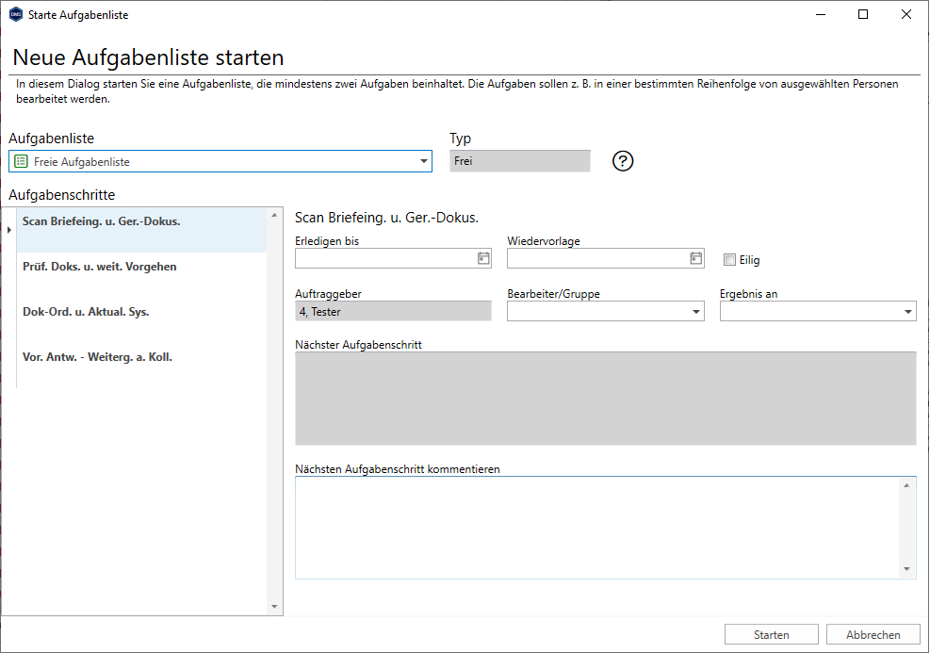Image resolution: width=930 pixels, height=653 pixels.
Task: Open calendar picker for Erledigen bis
Action: pos(483,258)
